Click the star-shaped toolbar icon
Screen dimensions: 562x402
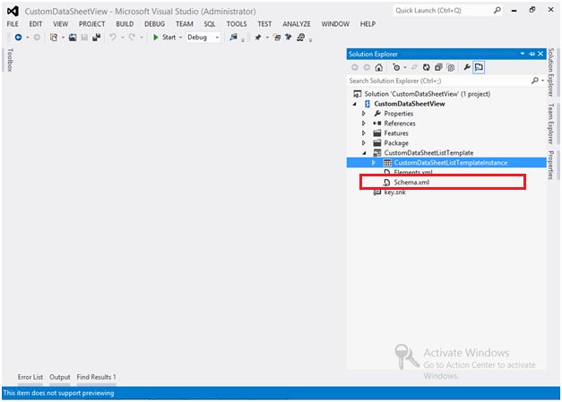[x=288, y=38]
